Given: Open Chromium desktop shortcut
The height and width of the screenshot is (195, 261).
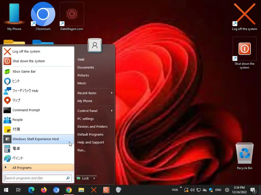Looking at the screenshot, I should (43, 16).
